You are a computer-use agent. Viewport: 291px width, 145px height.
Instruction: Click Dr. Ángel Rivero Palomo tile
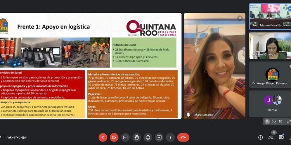[270, 75]
